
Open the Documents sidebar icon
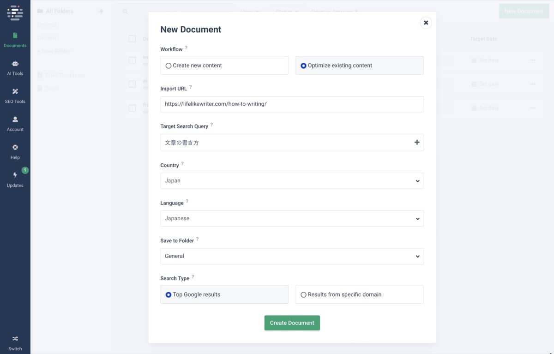[x=15, y=36]
